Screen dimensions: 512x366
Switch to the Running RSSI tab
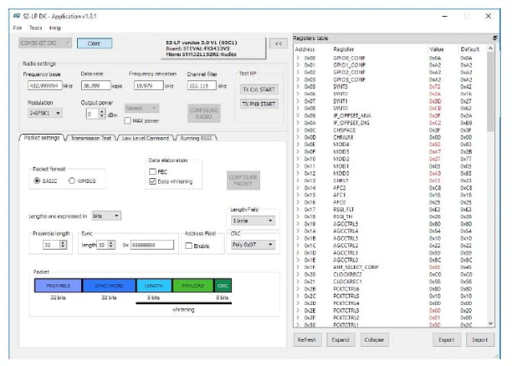[196, 138]
